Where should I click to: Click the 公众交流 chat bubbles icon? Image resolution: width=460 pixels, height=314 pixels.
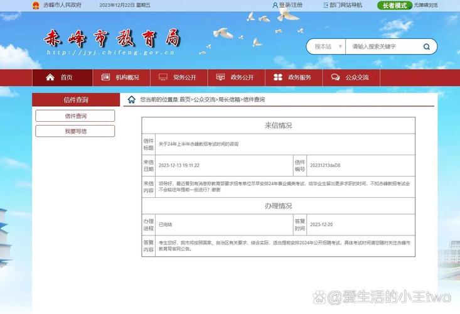point(335,77)
